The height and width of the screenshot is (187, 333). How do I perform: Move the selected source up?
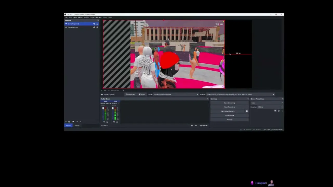[77, 122]
